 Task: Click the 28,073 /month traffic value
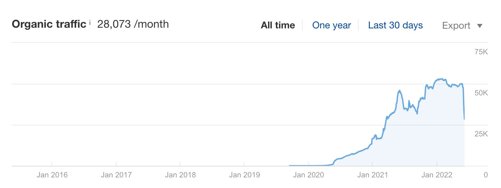tap(133, 24)
